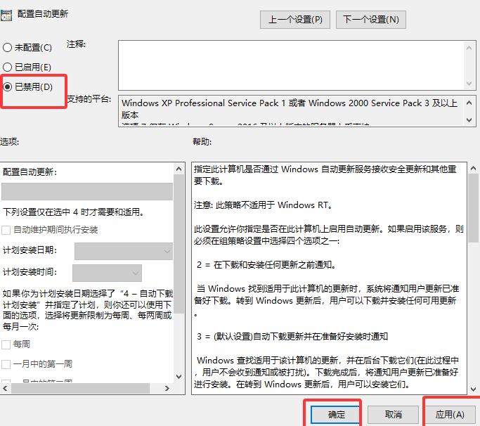The height and width of the screenshot is (426, 480).
Task: Click options panel scroll up arrow
Action: (179, 169)
